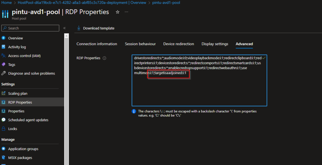Click the Activity log icon
Viewport: 322px width, 165px height.
click(3, 47)
